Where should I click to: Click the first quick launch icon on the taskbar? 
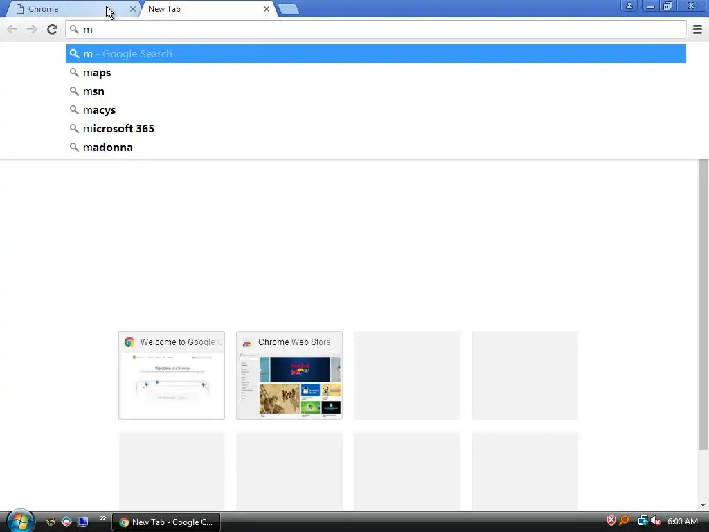(x=51, y=522)
